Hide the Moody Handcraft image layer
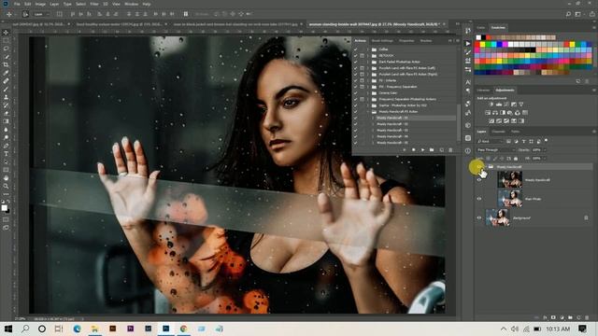Image resolution: width=598 pixels, height=336 pixels. 479,180
